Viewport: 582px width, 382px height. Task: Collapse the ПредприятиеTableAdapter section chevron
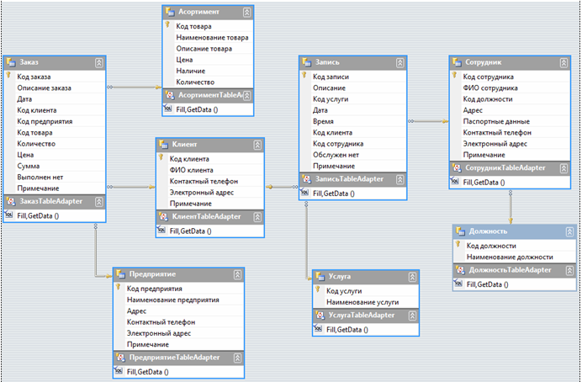coord(237,358)
